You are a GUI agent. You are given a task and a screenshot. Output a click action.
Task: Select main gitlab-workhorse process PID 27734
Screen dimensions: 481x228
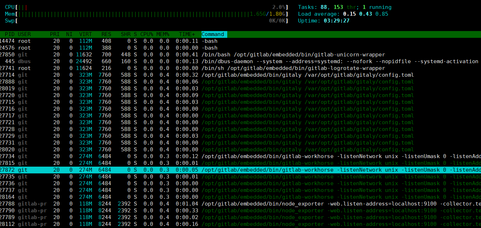[240, 156]
